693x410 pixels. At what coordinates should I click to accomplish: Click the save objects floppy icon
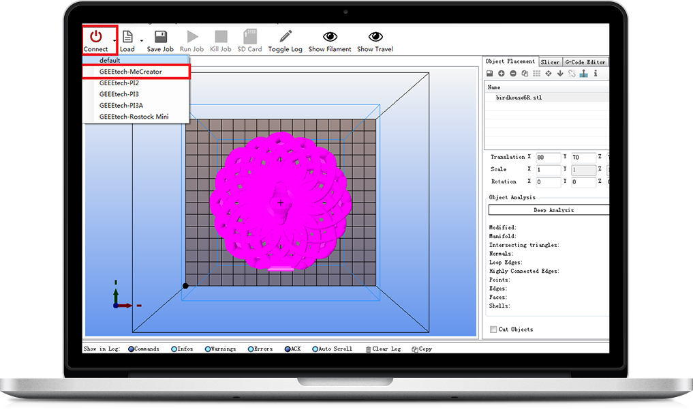490,74
